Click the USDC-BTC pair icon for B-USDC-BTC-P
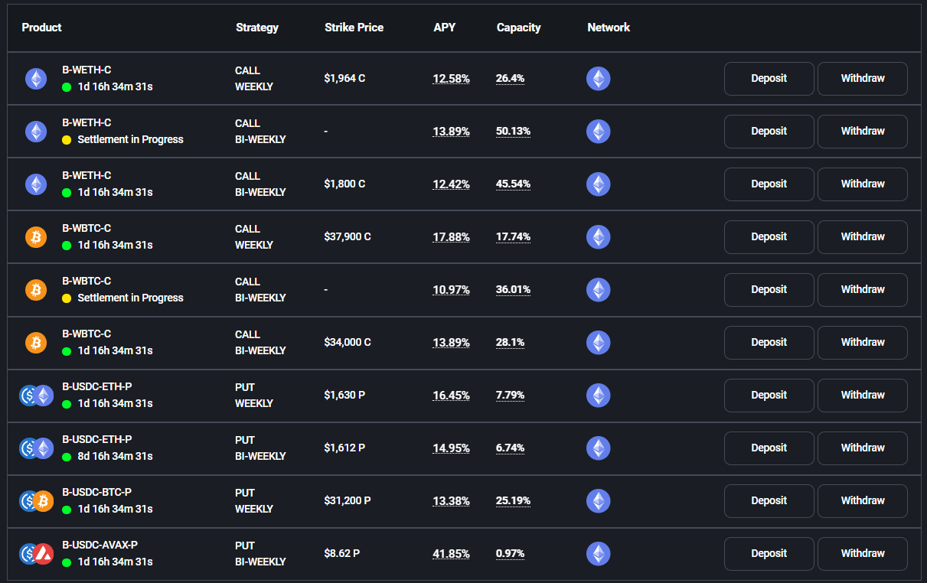927x583 pixels. (x=36, y=501)
